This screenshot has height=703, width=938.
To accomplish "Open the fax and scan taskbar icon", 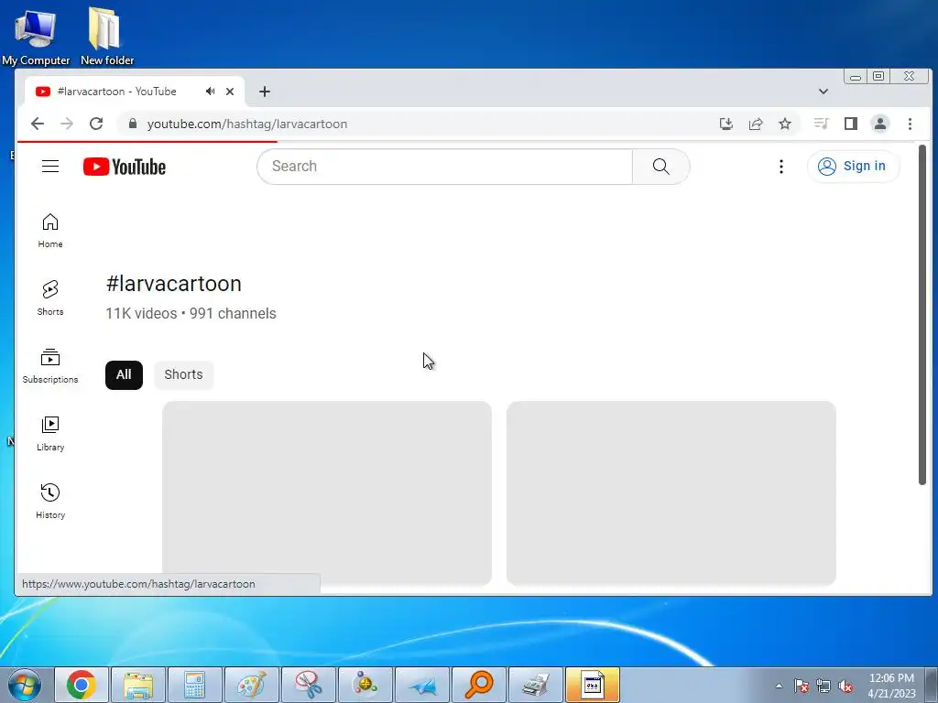I will (x=536, y=685).
